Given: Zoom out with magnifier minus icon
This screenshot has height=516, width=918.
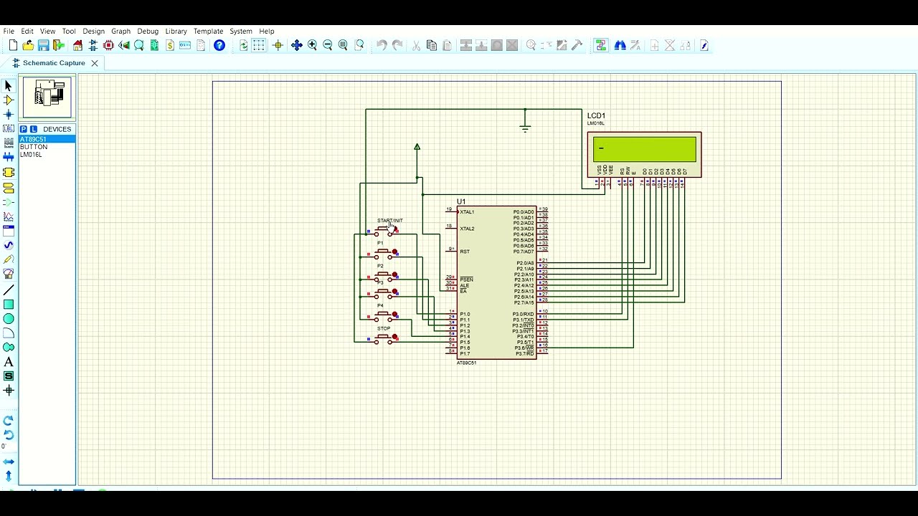Looking at the screenshot, I should [328, 45].
